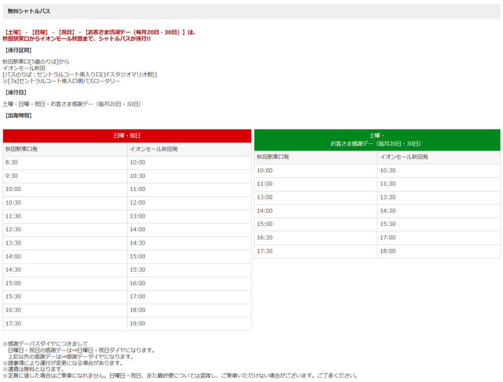Click the ※定員に達した場合はご乗車になれません note
Viewport: 503px width, 382px height.
180,376
